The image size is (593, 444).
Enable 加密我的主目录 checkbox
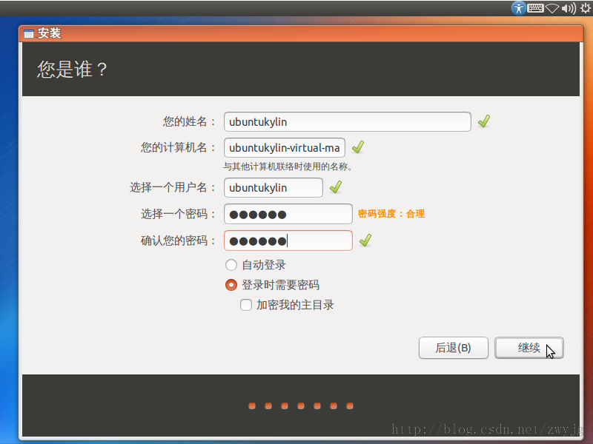coord(246,305)
